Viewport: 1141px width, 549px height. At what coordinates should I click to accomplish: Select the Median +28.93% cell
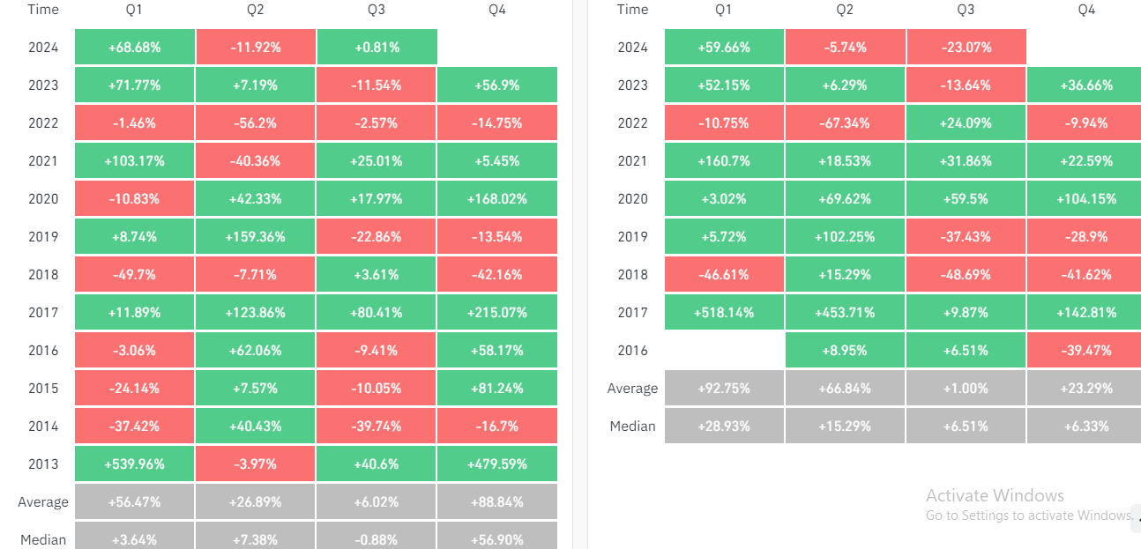click(x=725, y=427)
